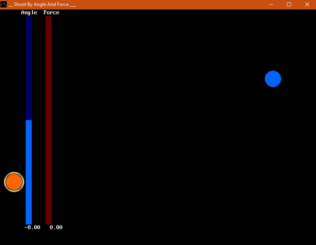This screenshot has width=316, height=245.
Task: Click the bottom end of the Force bar
Action: [48, 223]
